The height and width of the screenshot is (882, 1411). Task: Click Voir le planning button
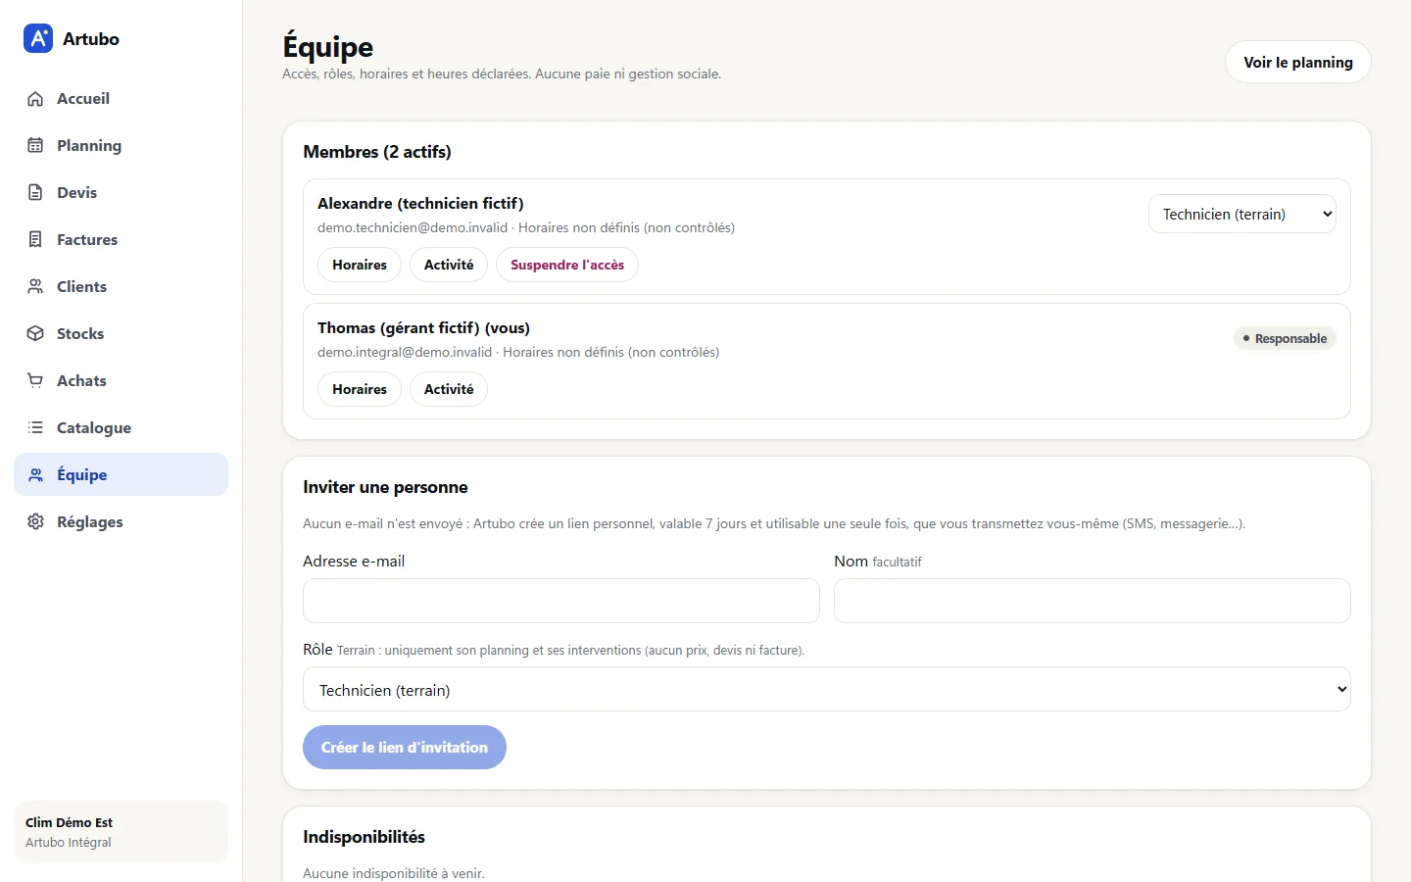click(1297, 62)
